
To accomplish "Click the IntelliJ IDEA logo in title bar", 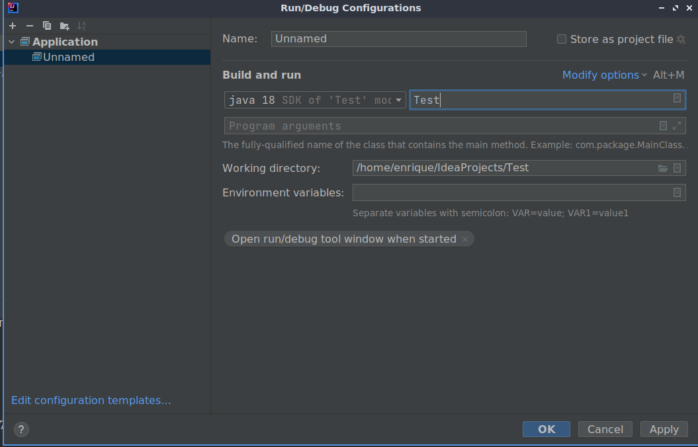I will click(x=13, y=7).
